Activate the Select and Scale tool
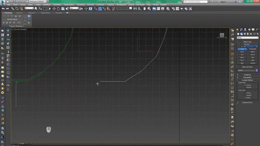 (63, 9)
